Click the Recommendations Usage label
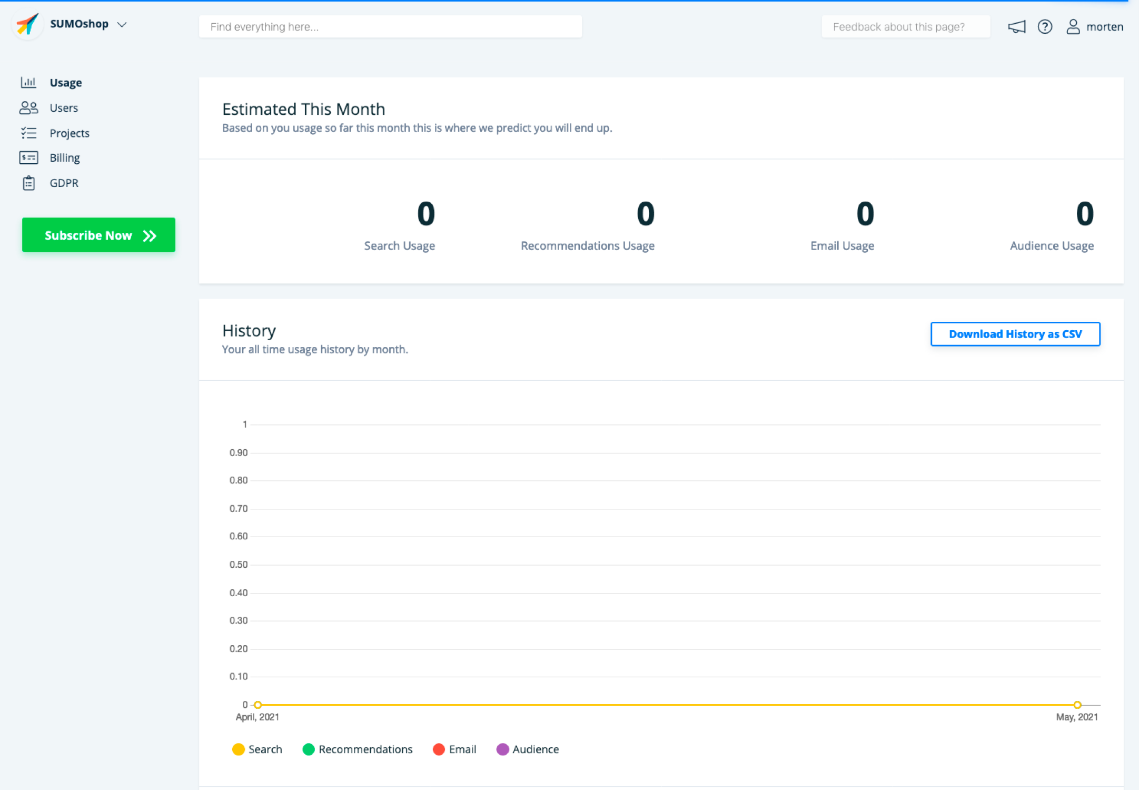Screen dimensions: 1139x790 click(587, 246)
